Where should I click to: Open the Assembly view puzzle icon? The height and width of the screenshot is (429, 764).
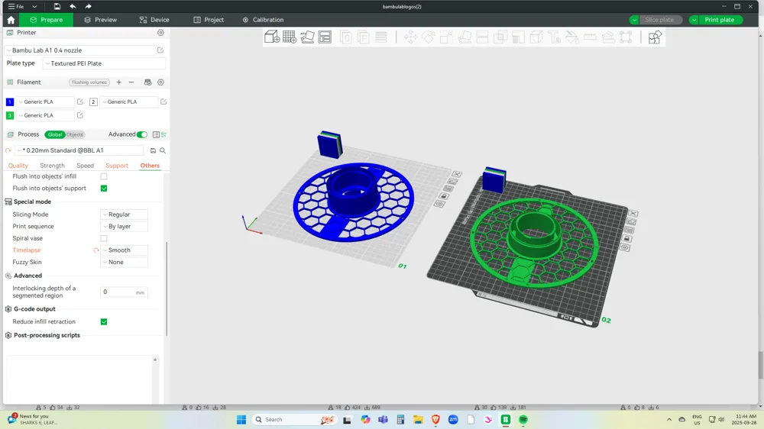(655, 37)
